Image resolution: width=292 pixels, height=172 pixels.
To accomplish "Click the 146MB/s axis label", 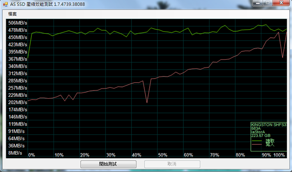I will [x=18, y=117].
